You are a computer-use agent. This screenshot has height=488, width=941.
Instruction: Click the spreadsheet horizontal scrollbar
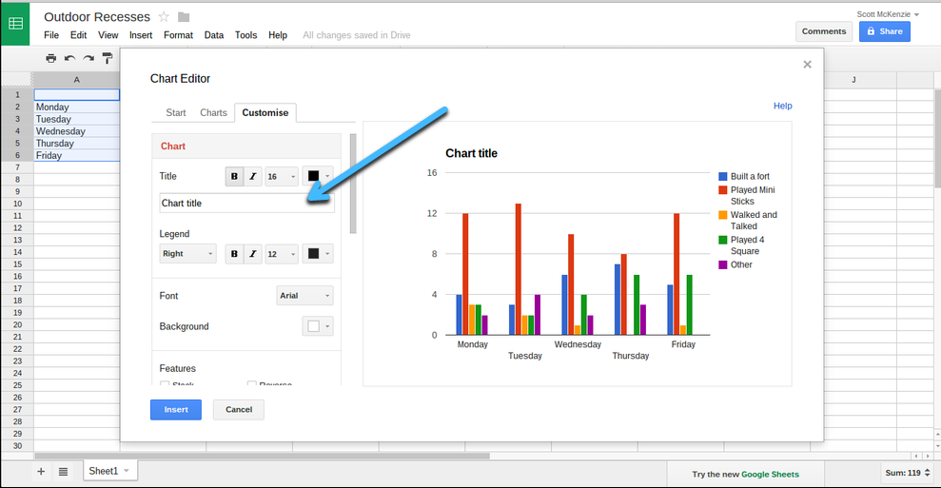point(263,457)
